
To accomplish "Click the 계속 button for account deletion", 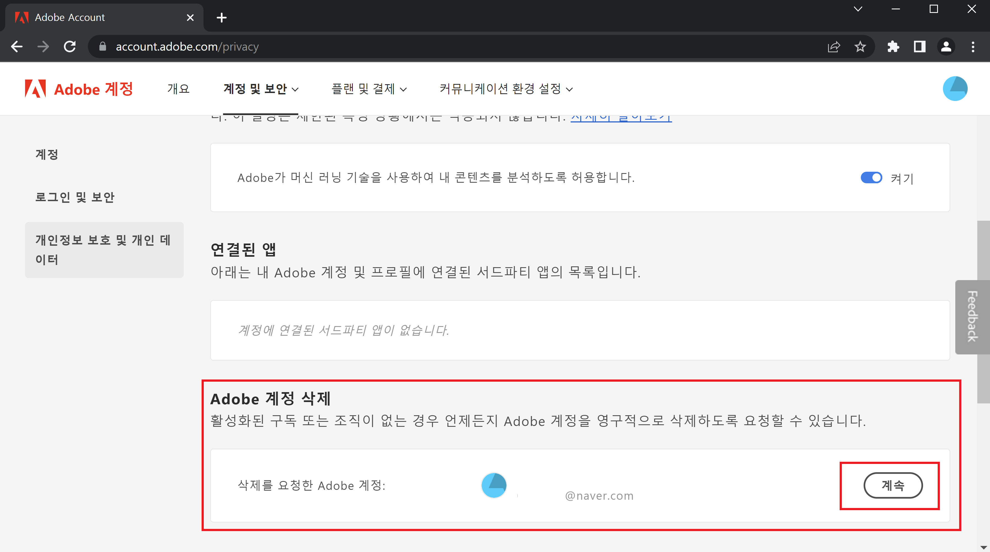I will point(893,485).
